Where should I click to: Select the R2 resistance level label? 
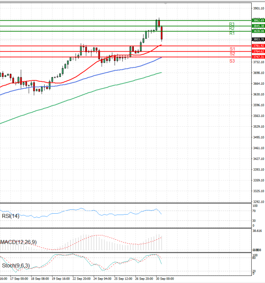pyautogui.click(x=231, y=28)
